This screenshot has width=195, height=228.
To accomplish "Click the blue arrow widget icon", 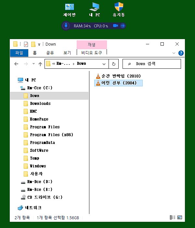I will point(123,26).
